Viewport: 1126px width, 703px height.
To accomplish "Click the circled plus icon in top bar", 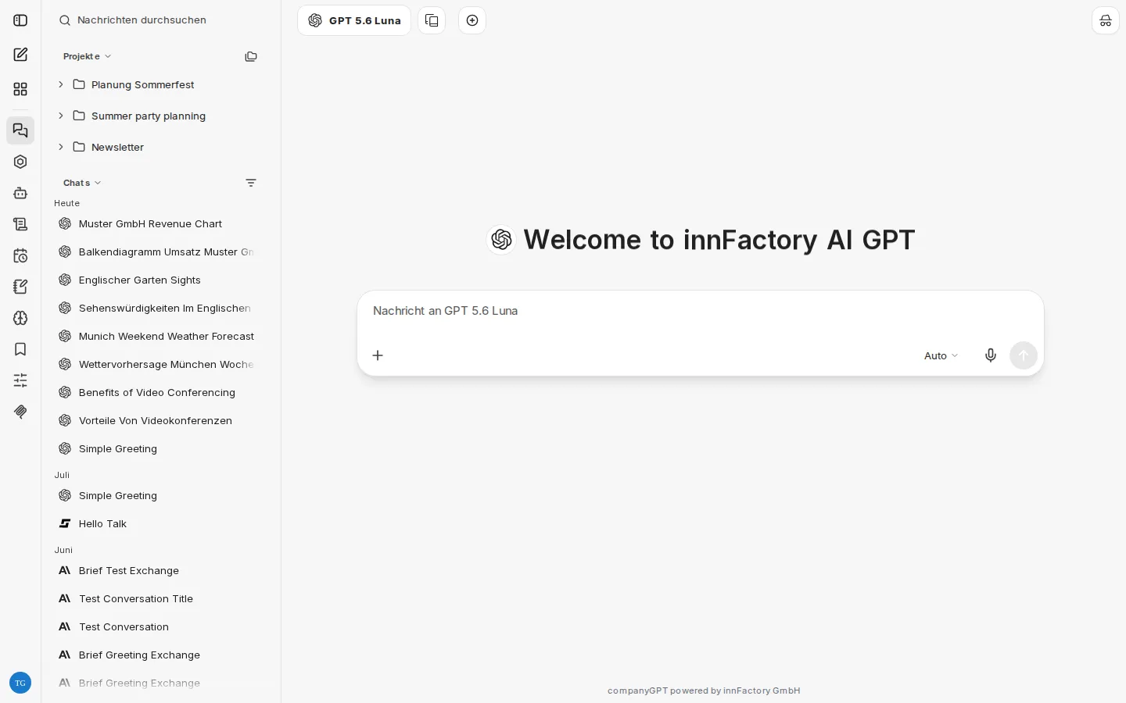I will click(472, 20).
